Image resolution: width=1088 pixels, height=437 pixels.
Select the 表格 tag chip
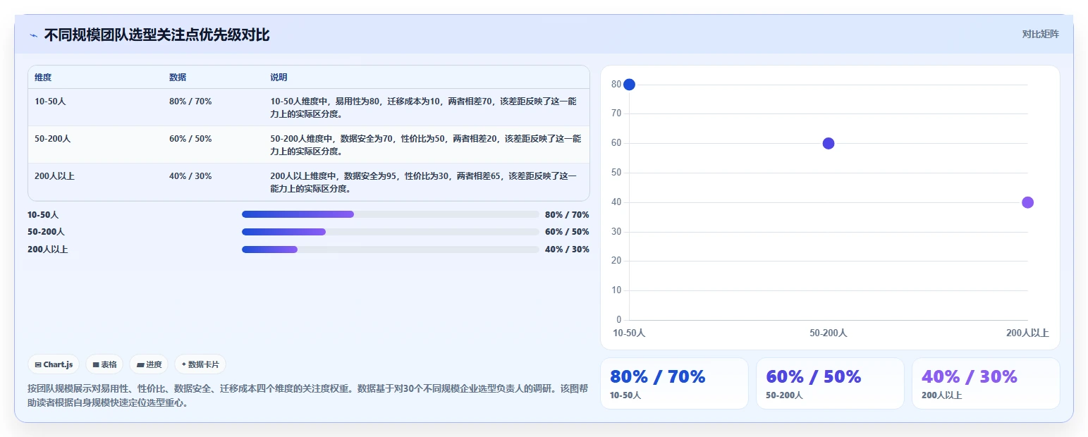point(104,364)
